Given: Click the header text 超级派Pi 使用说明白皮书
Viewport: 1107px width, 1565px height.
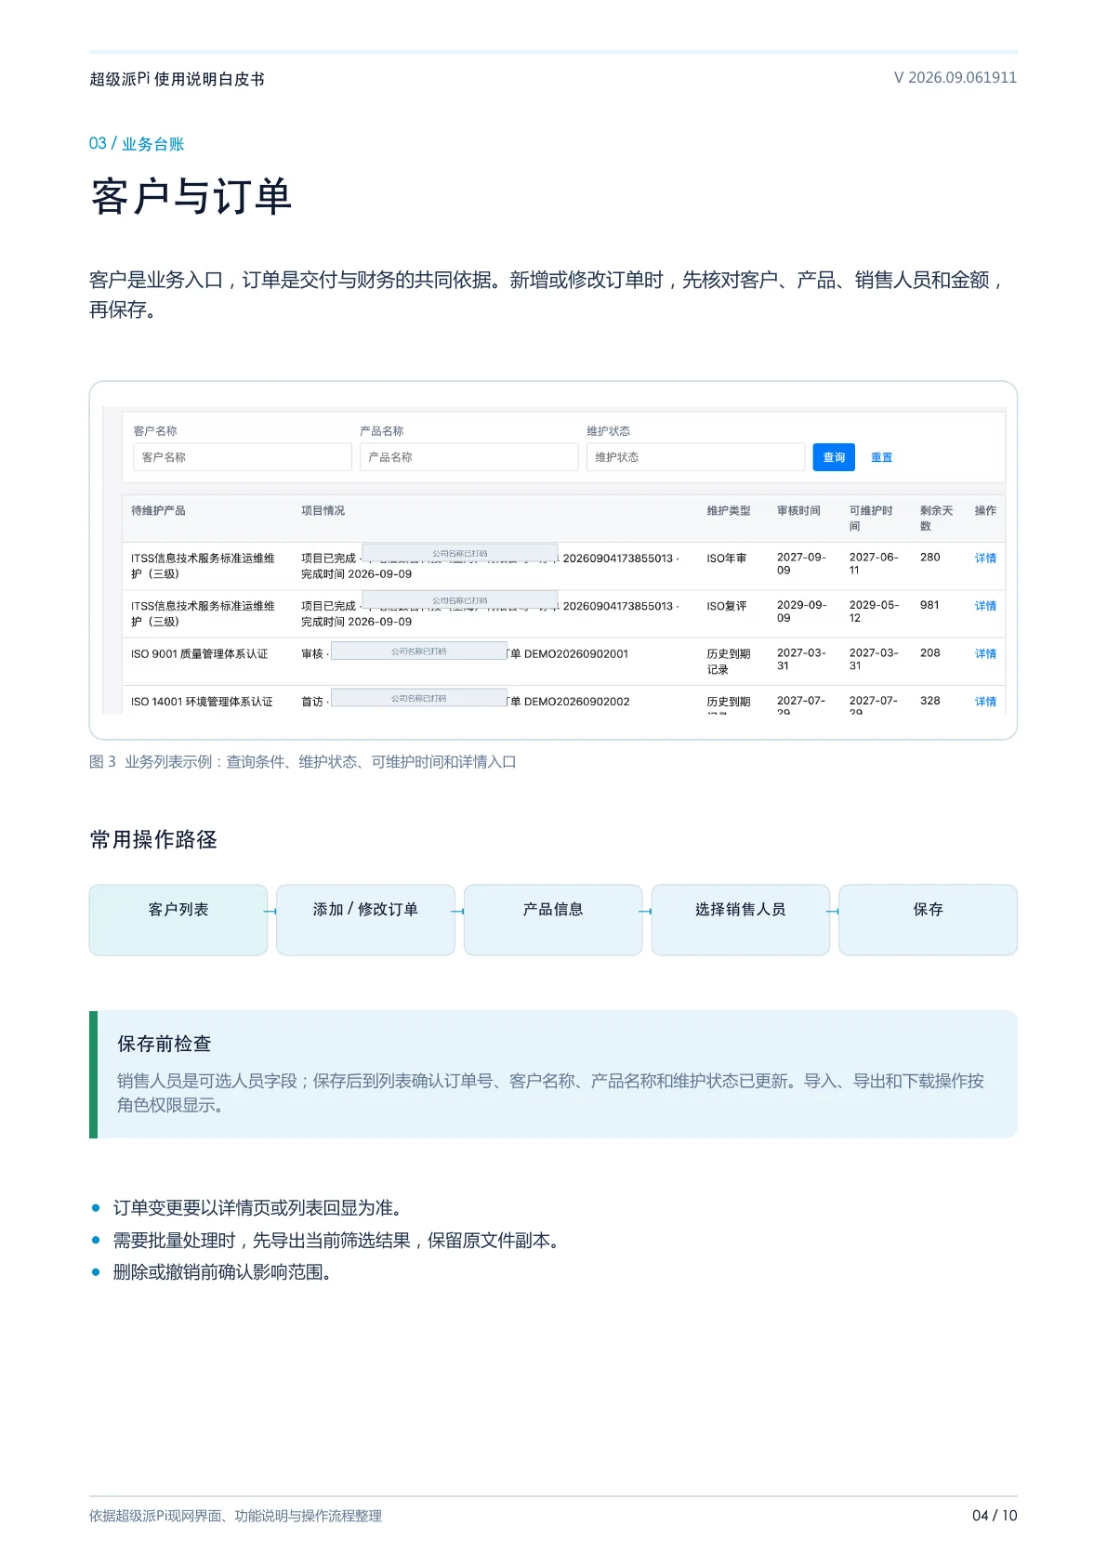Looking at the screenshot, I should click(x=177, y=79).
